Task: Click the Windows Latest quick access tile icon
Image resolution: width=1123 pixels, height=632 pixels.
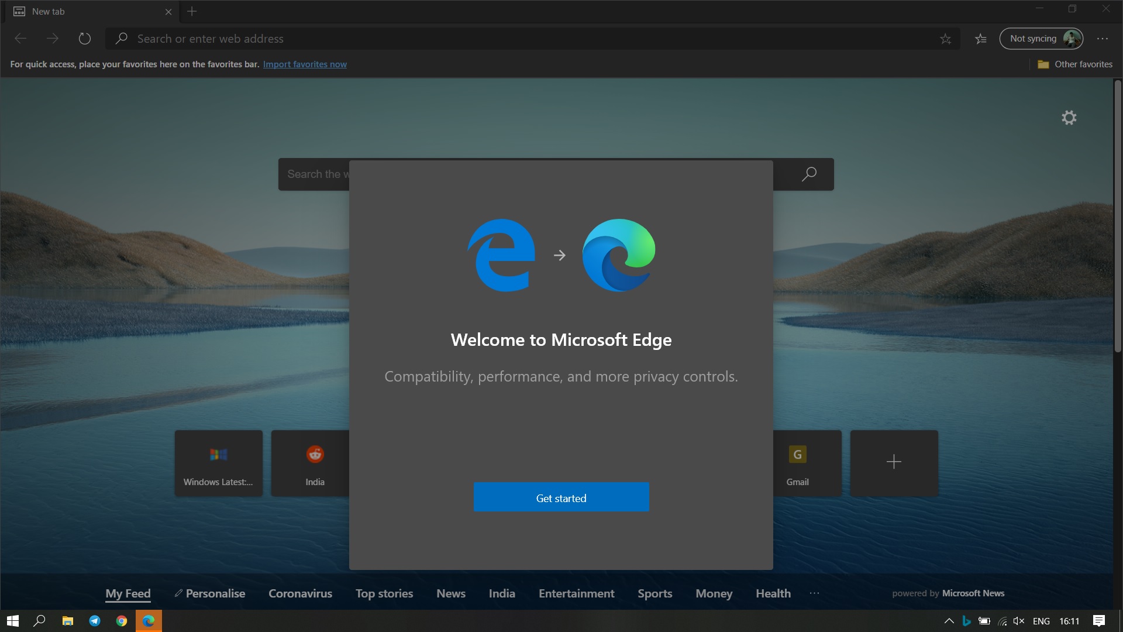Action: coord(218,455)
